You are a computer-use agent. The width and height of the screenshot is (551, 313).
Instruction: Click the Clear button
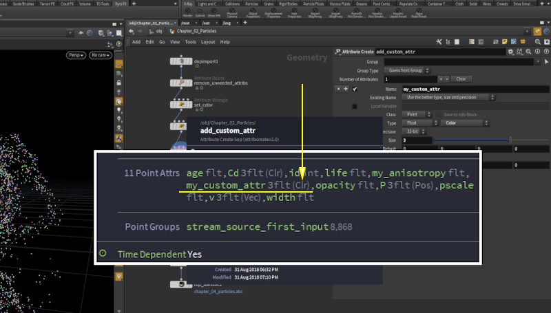(461, 79)
